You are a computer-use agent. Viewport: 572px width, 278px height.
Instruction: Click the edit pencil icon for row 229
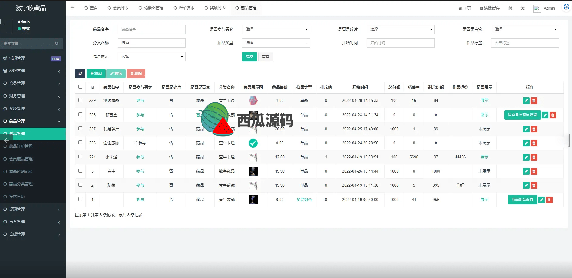tap(526, 101)
